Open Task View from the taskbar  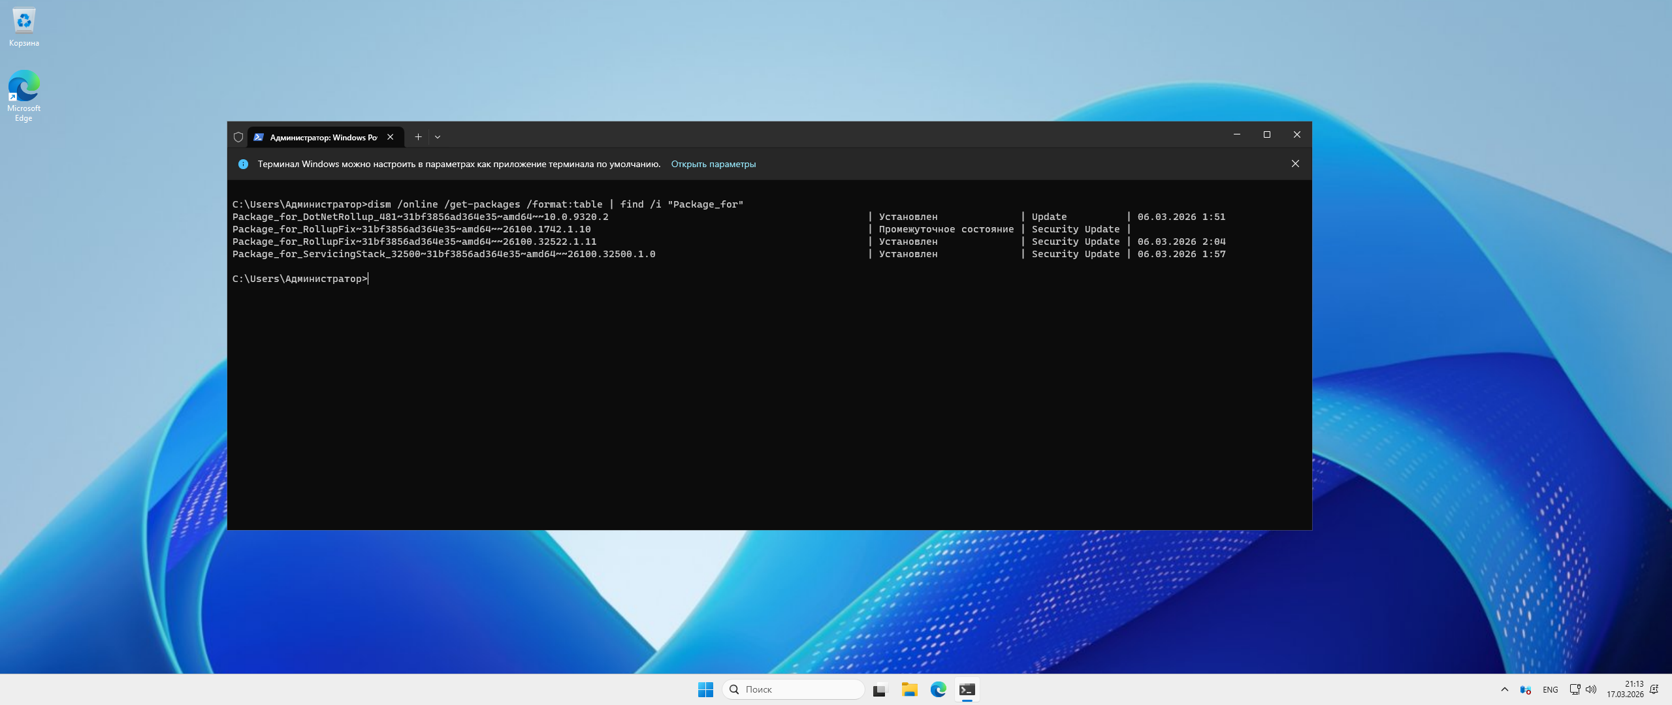(880, 689)
